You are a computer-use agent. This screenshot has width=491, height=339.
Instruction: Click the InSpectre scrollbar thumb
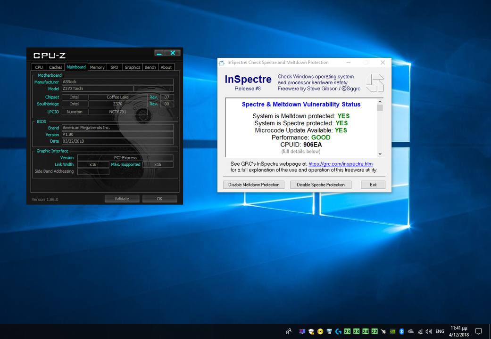(x=380, y=108)
